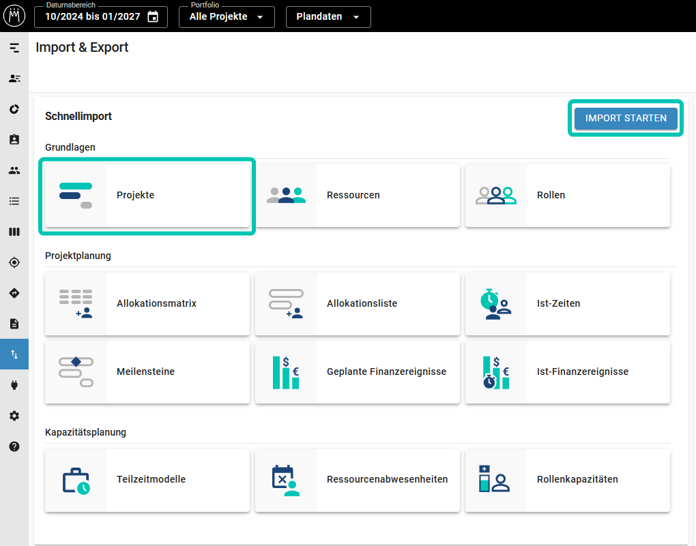Viewport: 696px width, 546px height.
Task: Click the Schnellimport heading
Action: [x=78, y=116]
